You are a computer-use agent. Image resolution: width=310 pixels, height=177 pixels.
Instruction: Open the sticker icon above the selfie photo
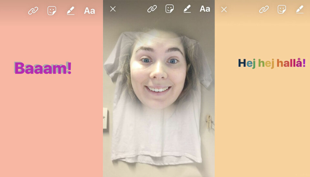[170, 9]
